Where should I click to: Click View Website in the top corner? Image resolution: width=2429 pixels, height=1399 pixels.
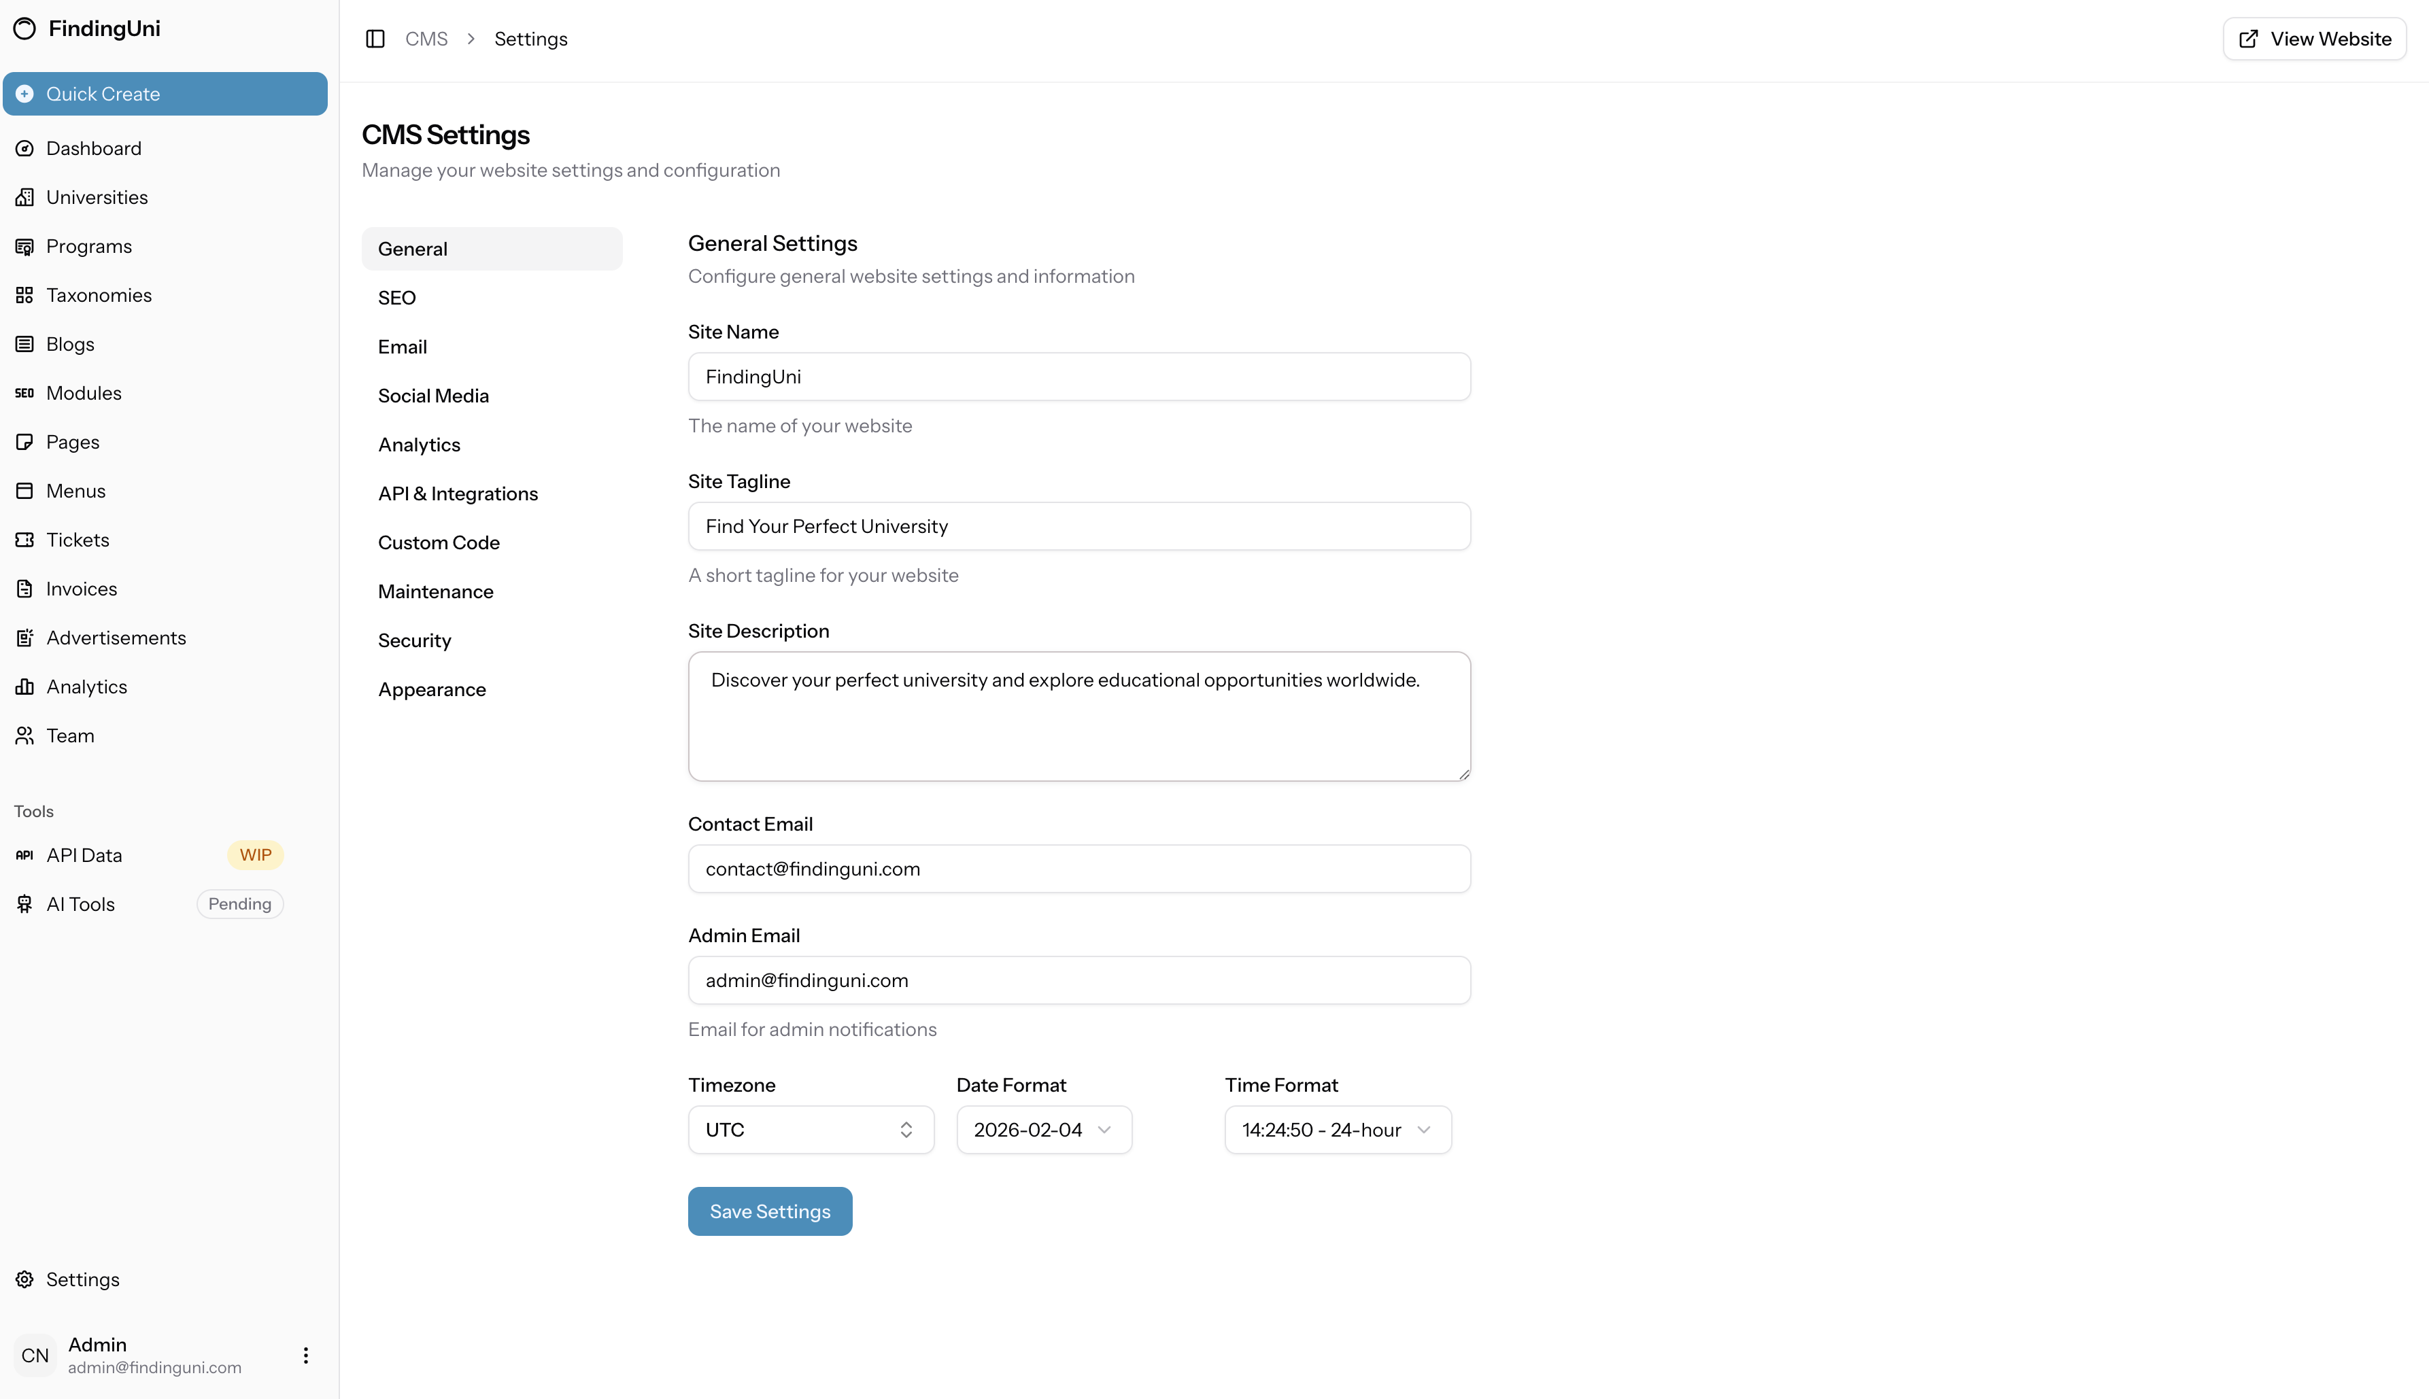(2315, 39)
